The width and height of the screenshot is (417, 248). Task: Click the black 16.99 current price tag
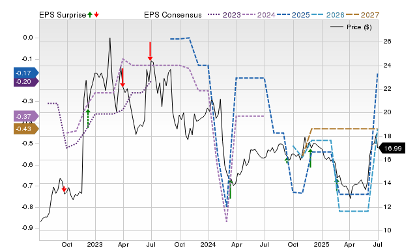392,149
